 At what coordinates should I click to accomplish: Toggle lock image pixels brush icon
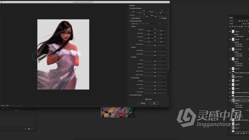click(x=235, y=26)
